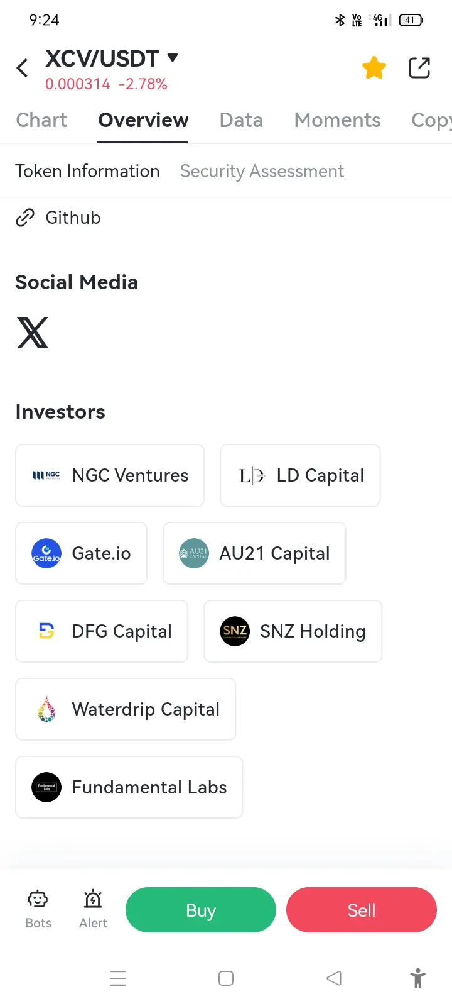Tap the green Buy button
The image size is (452, 1006).
click(201, 910)
